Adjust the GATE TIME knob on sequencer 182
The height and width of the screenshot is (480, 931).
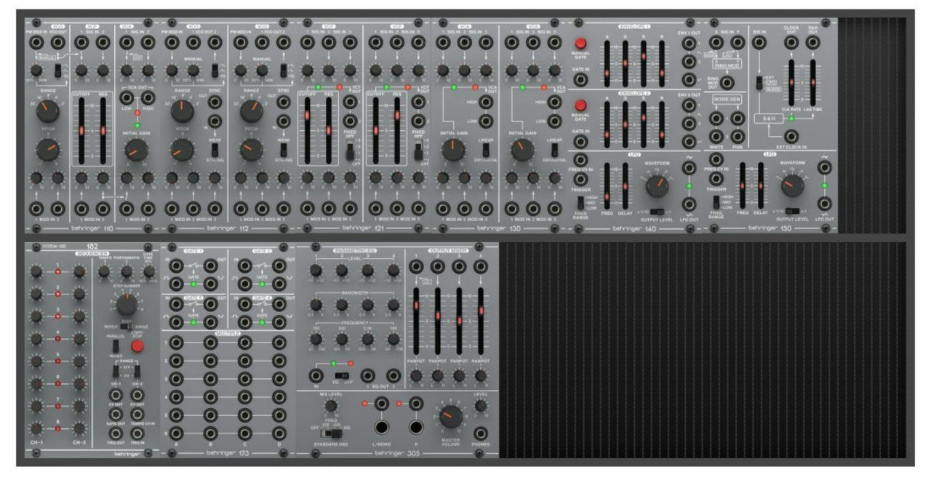[x=148, y=271]
